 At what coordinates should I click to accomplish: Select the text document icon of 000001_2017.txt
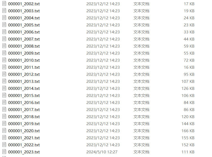pyautogui.click(x=4, y=109)
